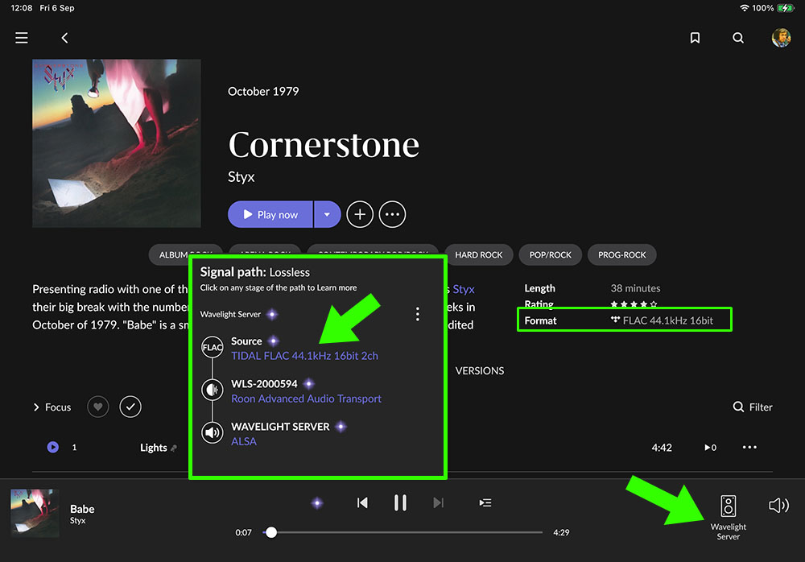
Task: Switch to the VERSIONS tab
Action: [x=480, y=371]
